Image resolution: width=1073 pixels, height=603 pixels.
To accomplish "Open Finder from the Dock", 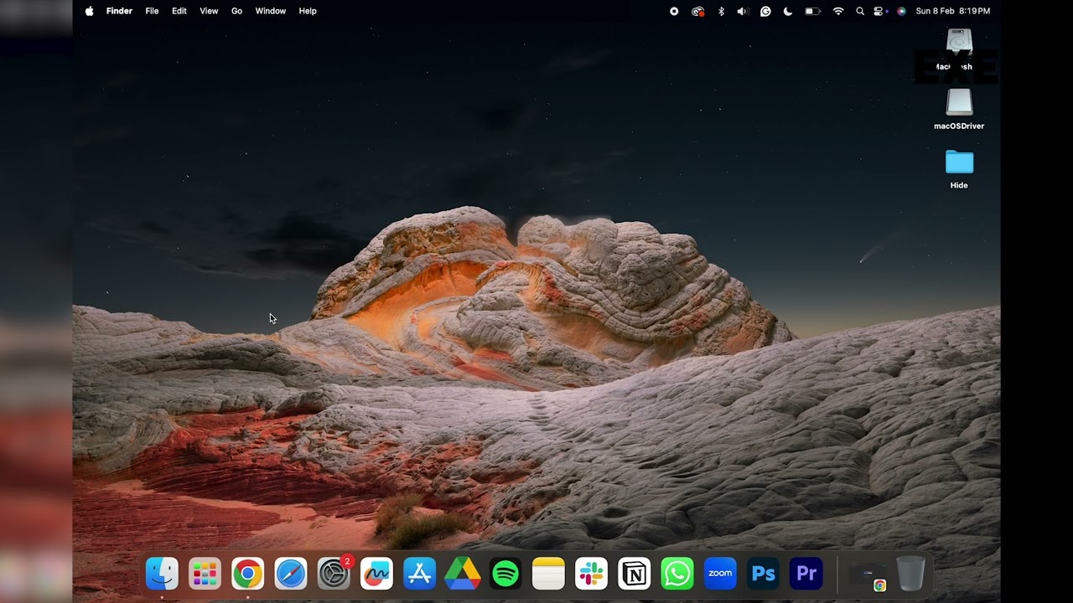I will pos(162,574).
